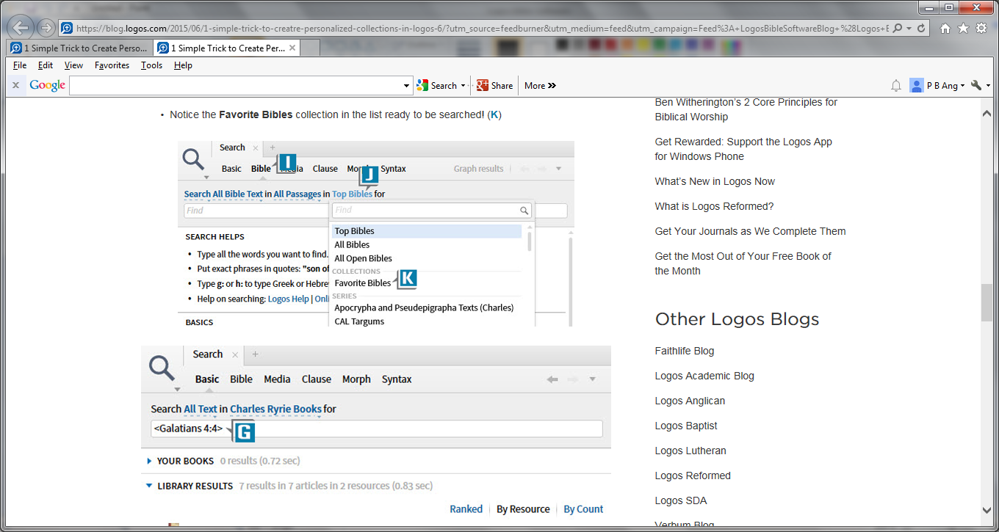Open the Edit menu

click(46, 65)
